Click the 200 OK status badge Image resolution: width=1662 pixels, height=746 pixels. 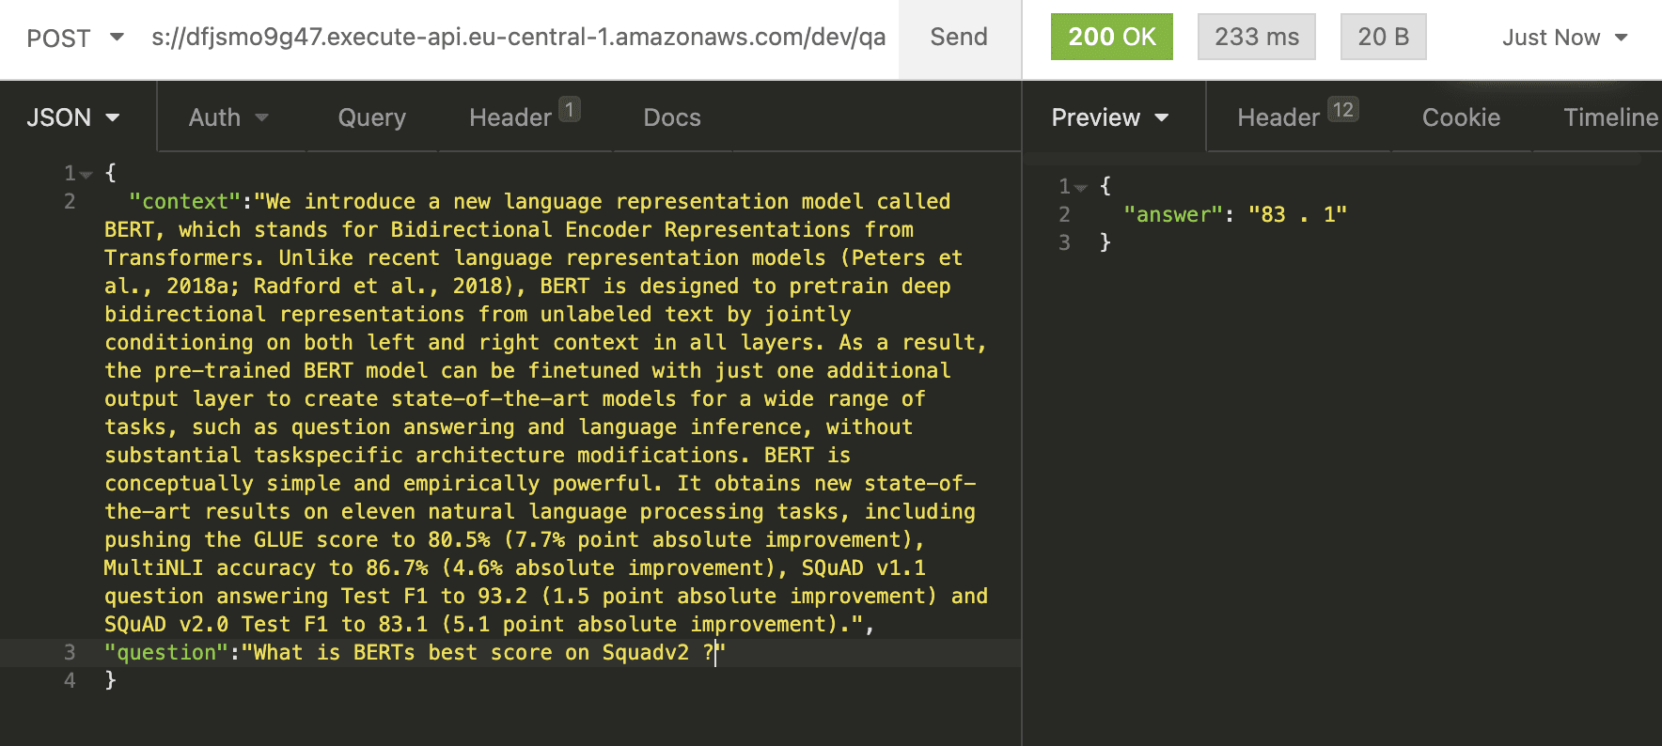pos(1111,37)
